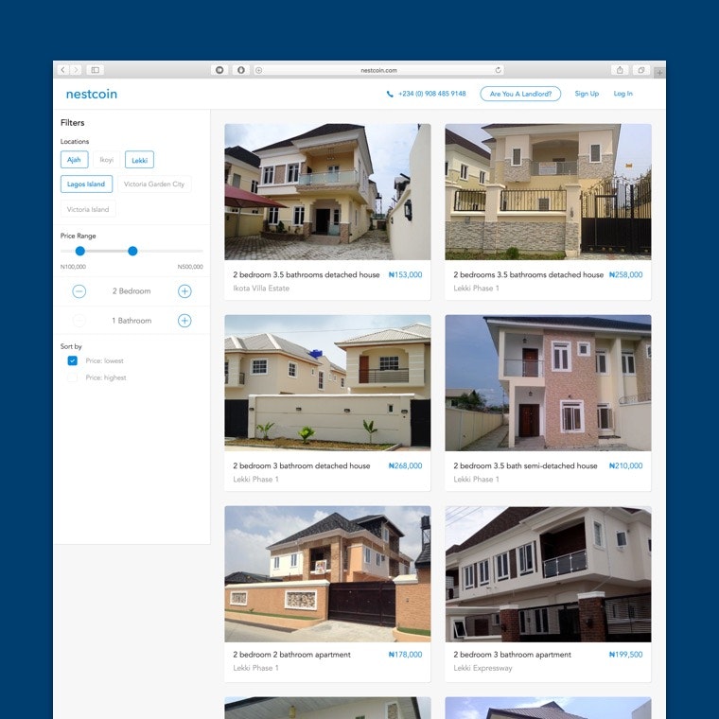
Task: Open the ₦268,000 detached house photo
Action: 327,383
